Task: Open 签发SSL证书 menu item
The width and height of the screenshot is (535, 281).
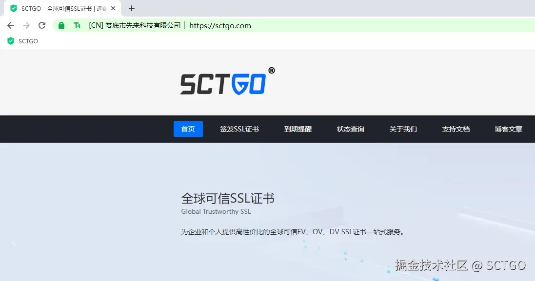Action: 239,129
